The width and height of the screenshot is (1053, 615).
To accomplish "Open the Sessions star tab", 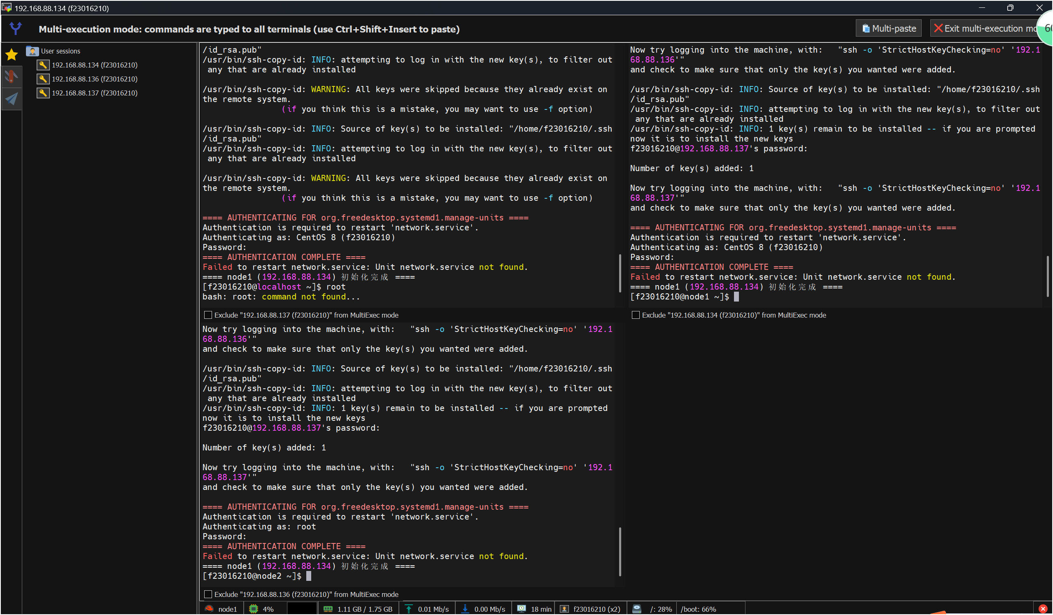I will click(11, 54).
